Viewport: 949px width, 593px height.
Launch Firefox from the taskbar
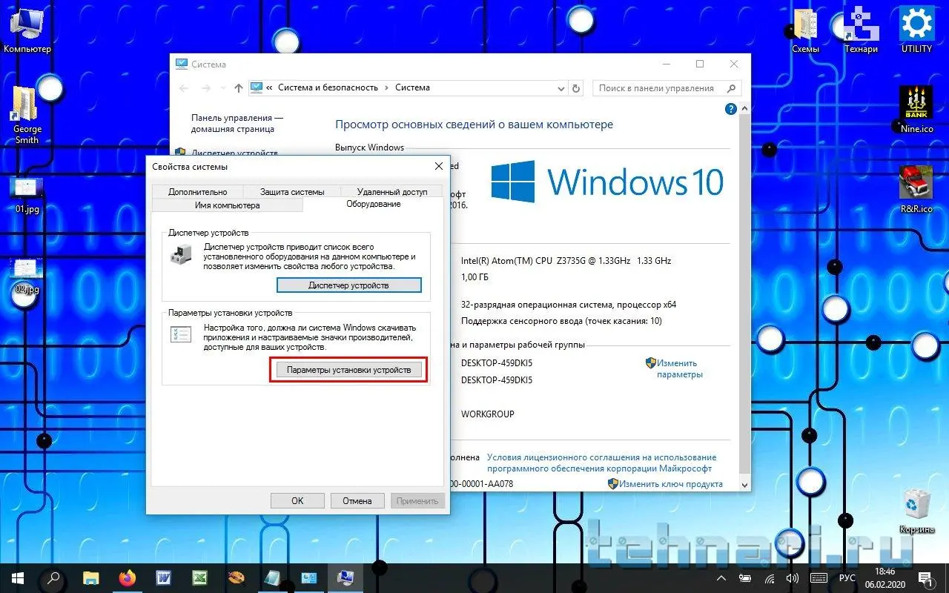127,578
